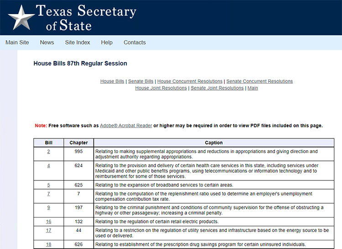Select chapter number 626 cell
This screenshot has width=342, height=249.
[78, 244]
